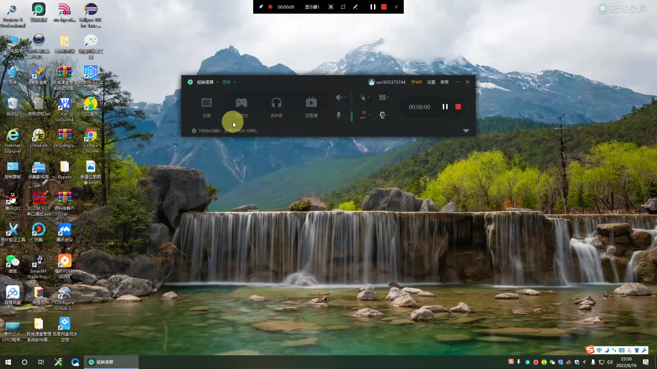Click the crop region icon in floating toolbar
The height and width of the screenshot is (369, 657).
click(x=343, y=7)
